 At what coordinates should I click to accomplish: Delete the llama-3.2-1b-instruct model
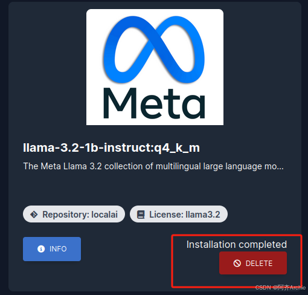253,263
